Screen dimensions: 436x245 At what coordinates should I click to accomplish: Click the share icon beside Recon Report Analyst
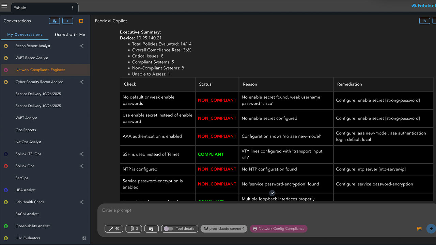[x=82, y=46]
